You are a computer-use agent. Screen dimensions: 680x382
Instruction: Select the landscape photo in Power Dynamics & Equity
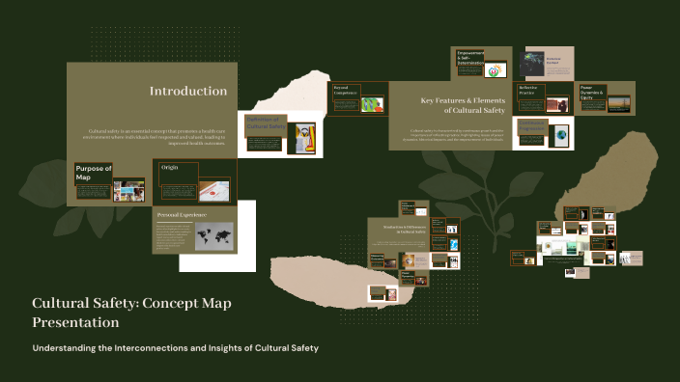[619, 104]
